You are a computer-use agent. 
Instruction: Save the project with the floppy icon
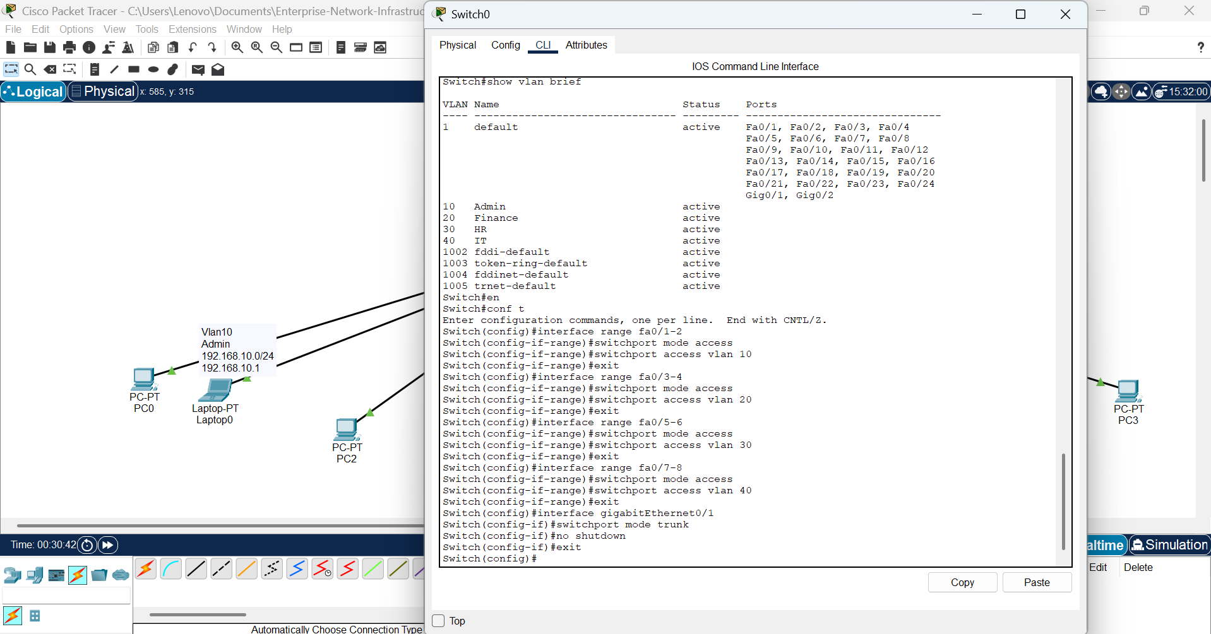[x=49, y=47]
